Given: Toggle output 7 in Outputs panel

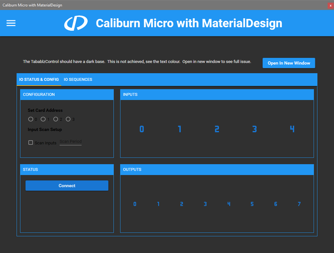Looking at the screenshot, I should 299,204.
